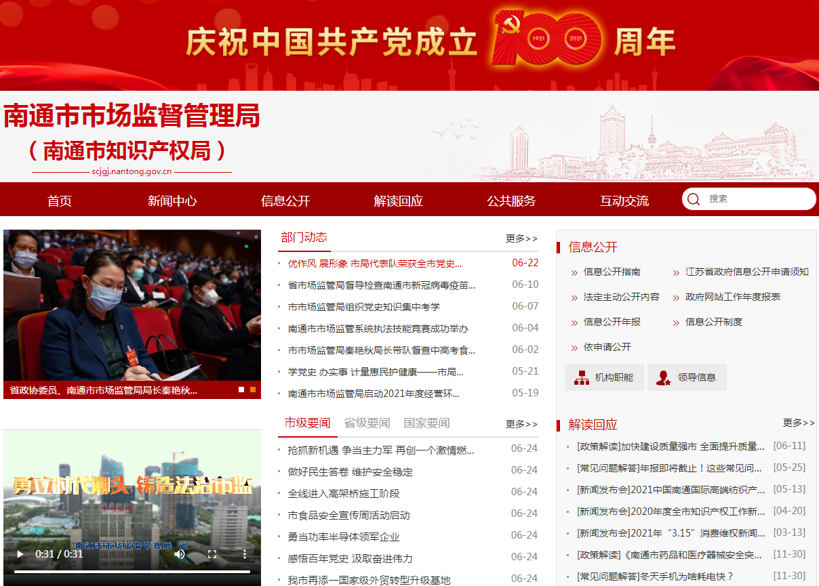
Task: Open [常见问题解答]年报即将截止 entry
Action: 669,468
